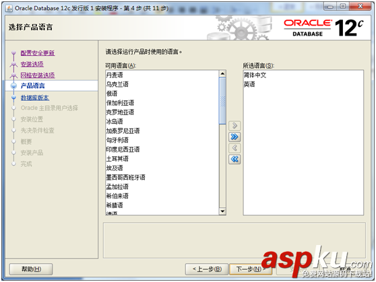
Task: Minimize the Oracle installer window
Action: pos(330,7)
